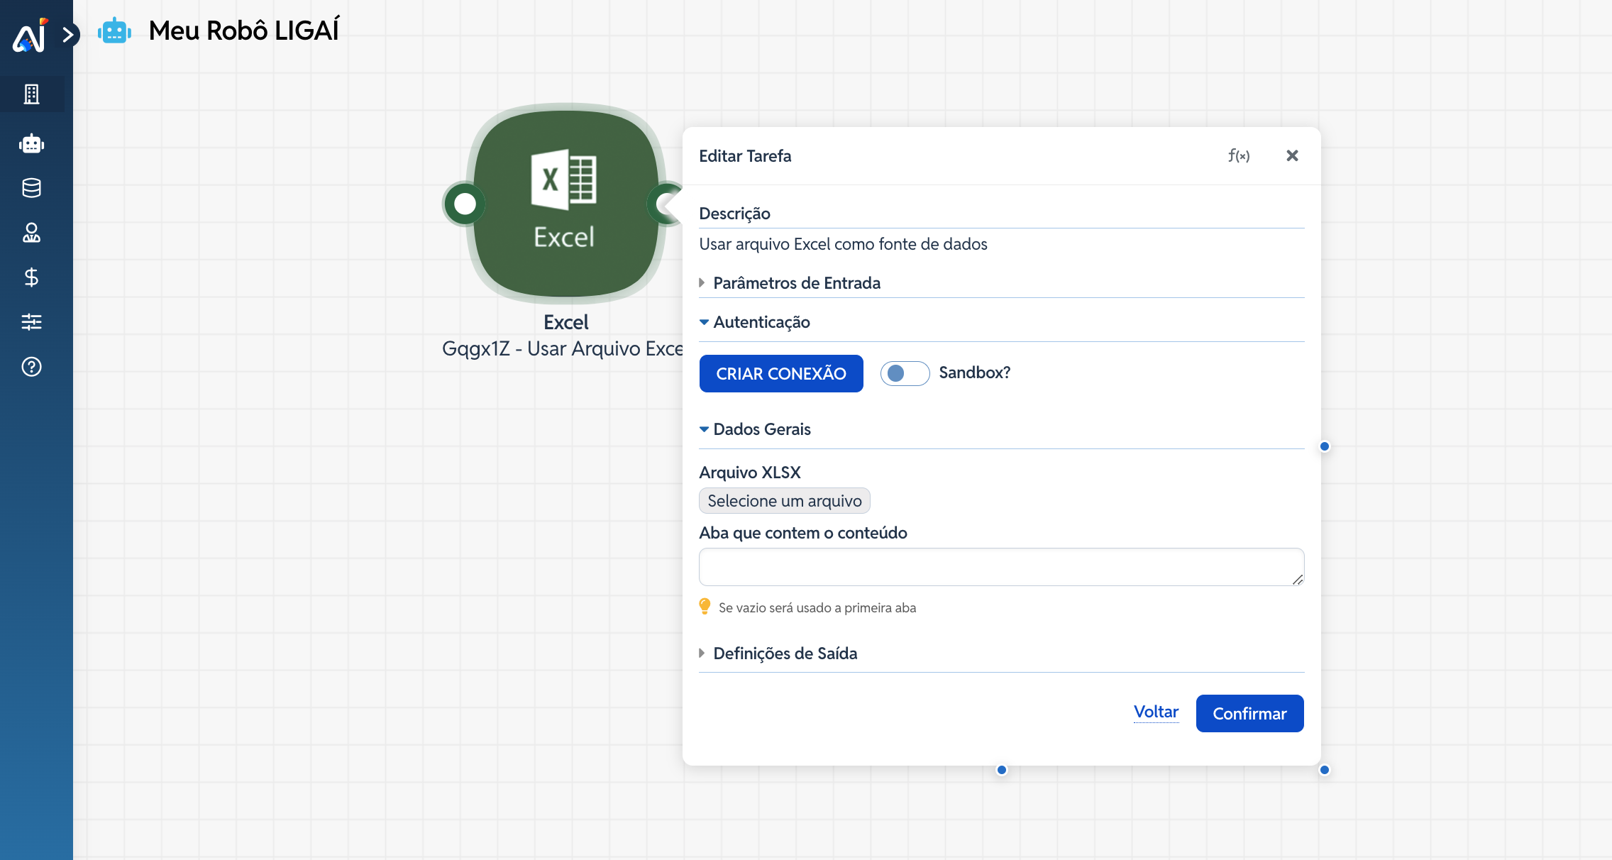Screen dimensions: 1612x860
Task: Click the Voltar link
Action: 1156,712
